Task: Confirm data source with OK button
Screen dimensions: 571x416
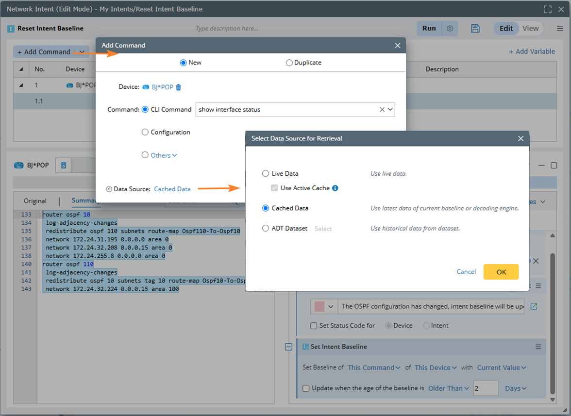Action: 501,272
